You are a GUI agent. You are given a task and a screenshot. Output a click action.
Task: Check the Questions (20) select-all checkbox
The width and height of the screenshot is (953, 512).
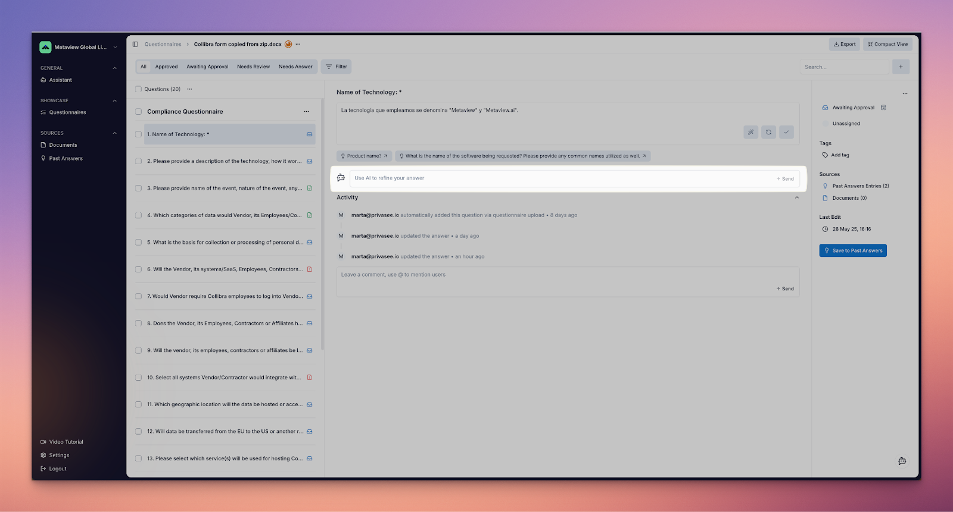click(138, 89)
